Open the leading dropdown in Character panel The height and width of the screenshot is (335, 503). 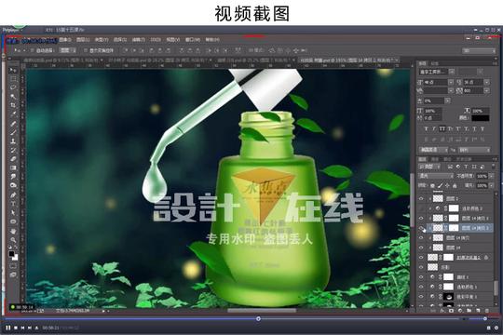click(x=487, y=83)
